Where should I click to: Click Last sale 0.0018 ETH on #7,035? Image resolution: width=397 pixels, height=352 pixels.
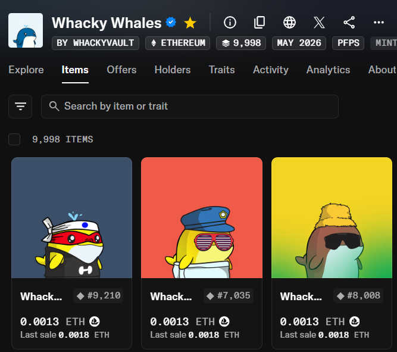[195, 335]
